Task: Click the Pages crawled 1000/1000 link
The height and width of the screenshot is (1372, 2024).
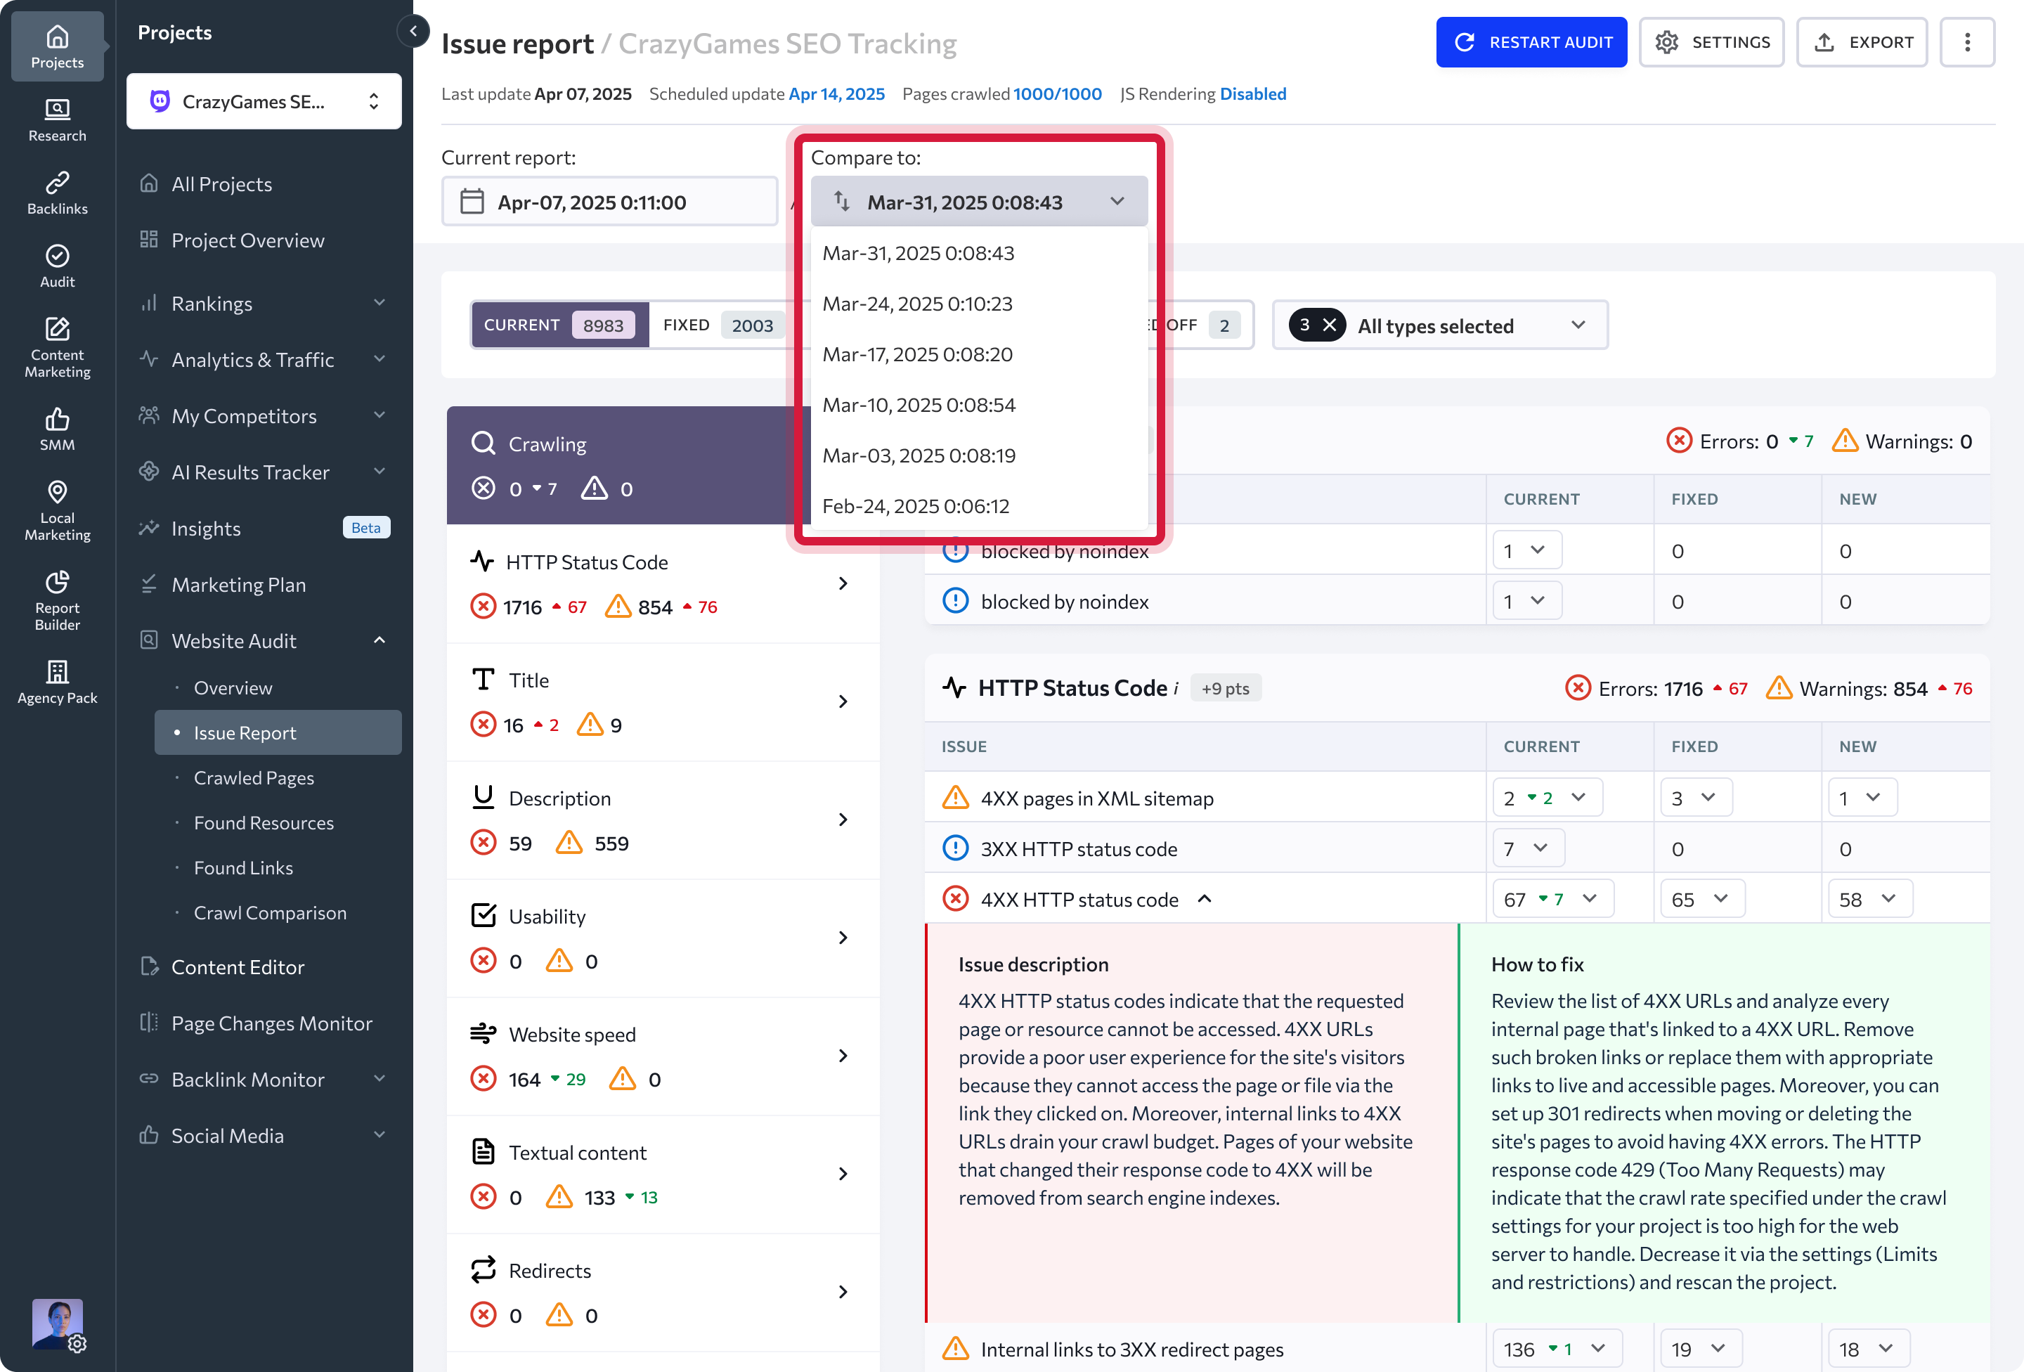Action: point(1057,93)
